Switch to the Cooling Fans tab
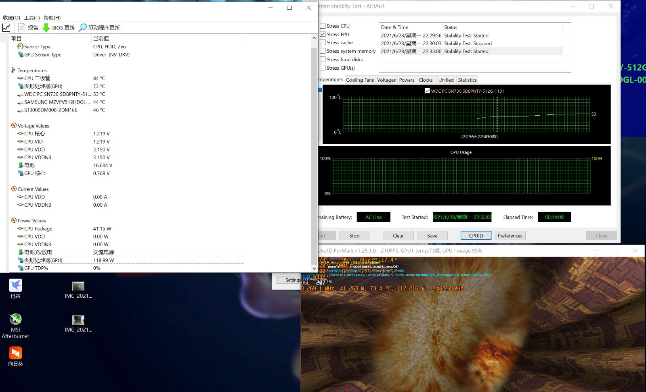Viewport: 646px width, 392px height. pos(360,80)
